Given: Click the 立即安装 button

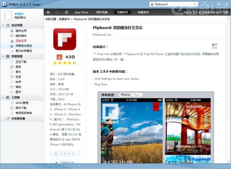Looking at the screenshot, I should point(65,154).
